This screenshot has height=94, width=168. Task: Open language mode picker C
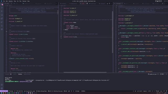coord(154,91)
